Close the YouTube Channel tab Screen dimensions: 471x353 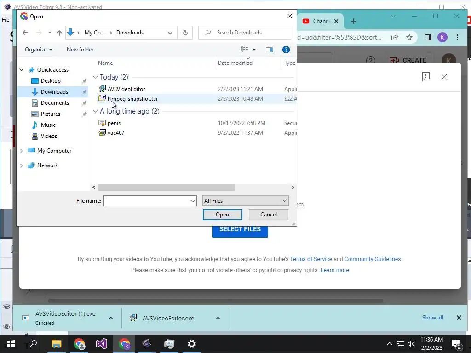(336, 21)
